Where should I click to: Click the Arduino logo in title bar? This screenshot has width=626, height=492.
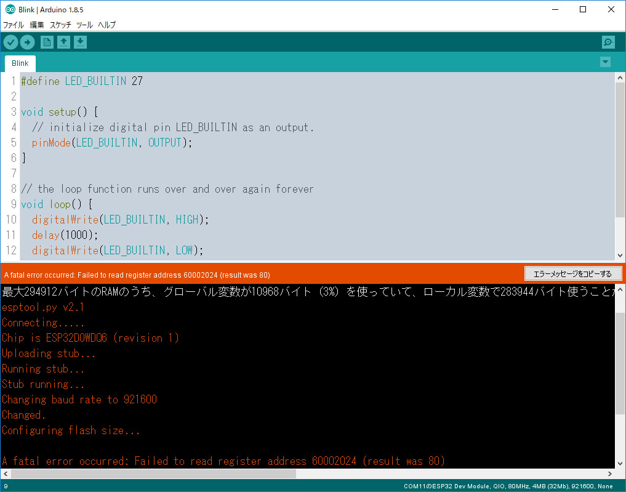[x=9, y=9]
